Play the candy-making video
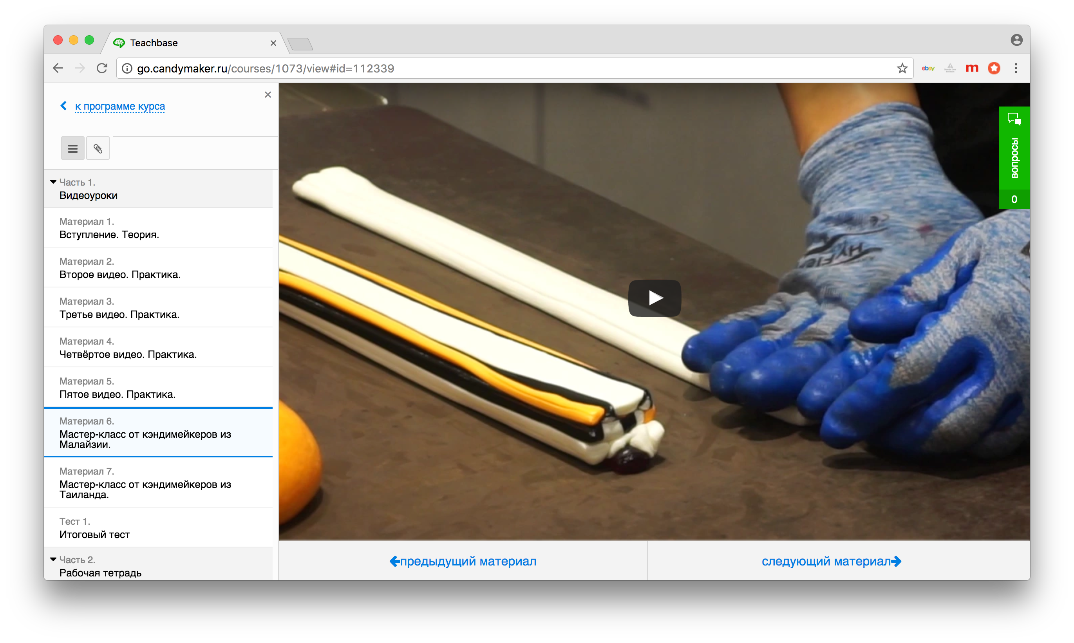Image resolution: width=1074 pixels, height=643 pixels. [655, 298]
